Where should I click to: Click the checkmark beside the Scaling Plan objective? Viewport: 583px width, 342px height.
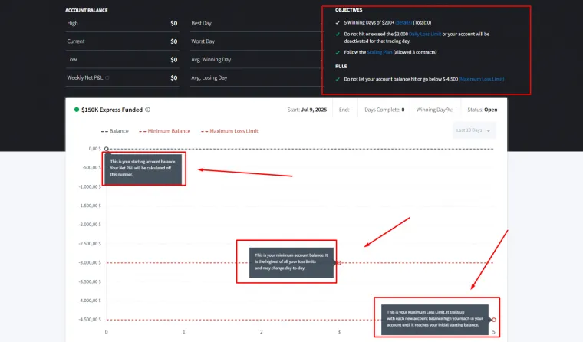click(338, 51)
